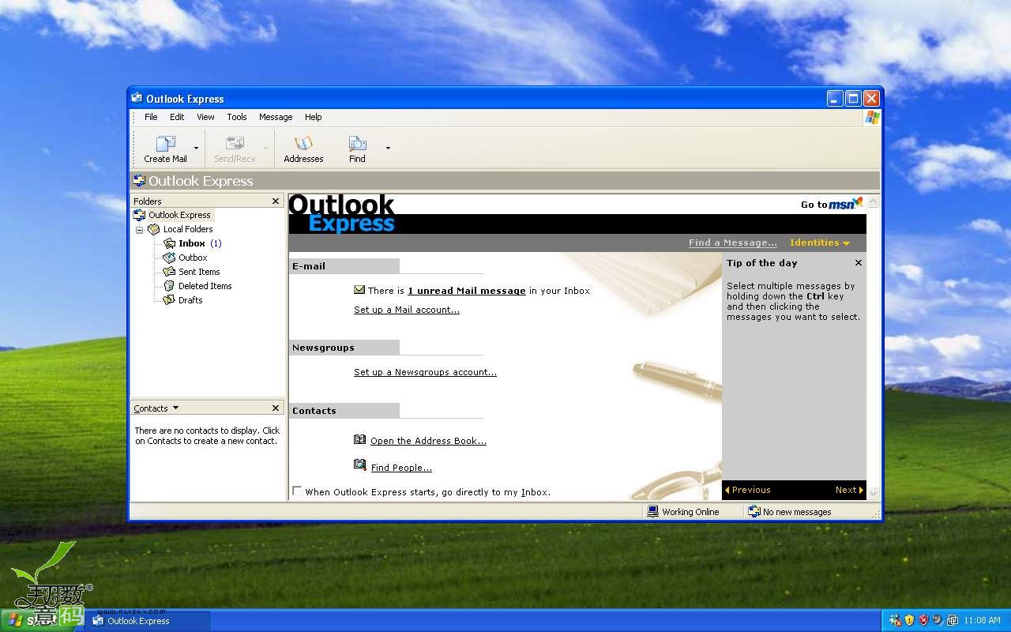Expand the Find dropdown arrow
Viewport: 1011px width, 632px height.
(x=388, y=148)
